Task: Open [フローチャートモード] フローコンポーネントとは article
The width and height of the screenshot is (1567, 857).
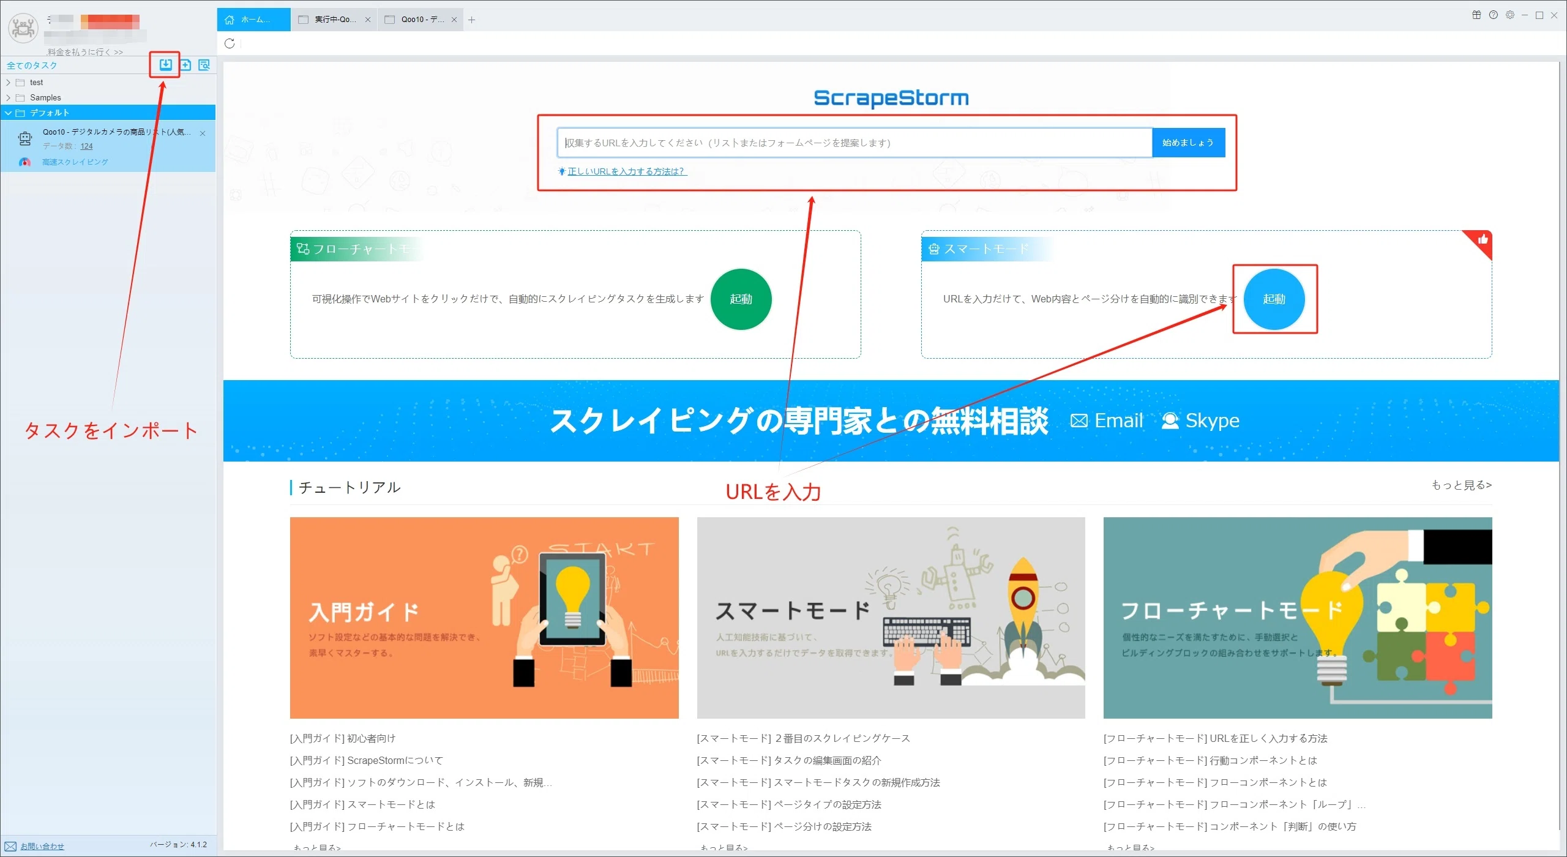Action: coord(1216,782)
